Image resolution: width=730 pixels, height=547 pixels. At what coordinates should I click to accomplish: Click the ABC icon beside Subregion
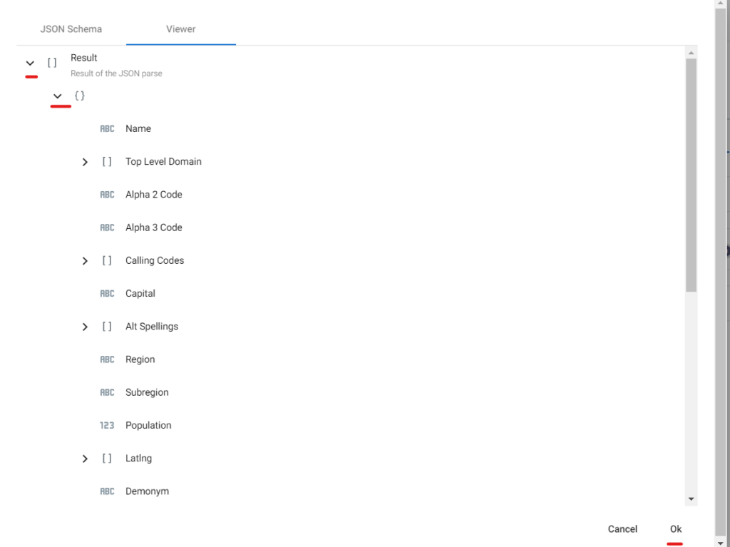pyautogui.click(x=107, y=392)
